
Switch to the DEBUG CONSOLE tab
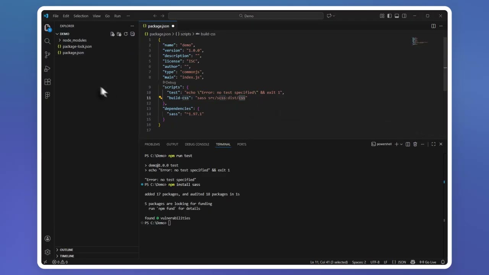[x=197, y=144]
